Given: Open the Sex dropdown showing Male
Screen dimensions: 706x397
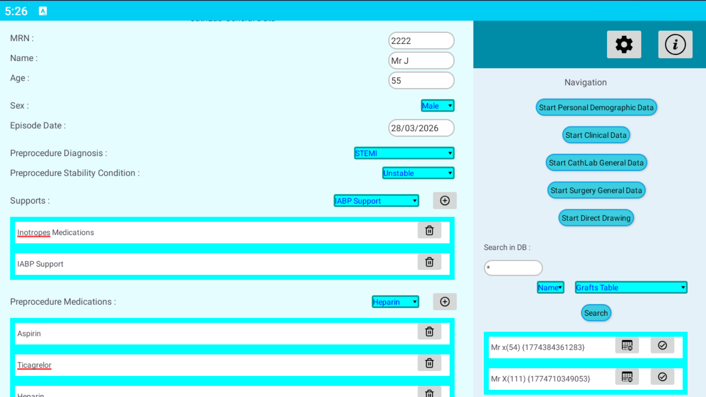Looking at the screenshot, I should pos(437,106).
